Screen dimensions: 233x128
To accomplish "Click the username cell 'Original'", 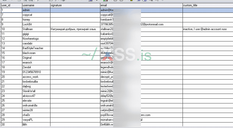I will [36, 58].
